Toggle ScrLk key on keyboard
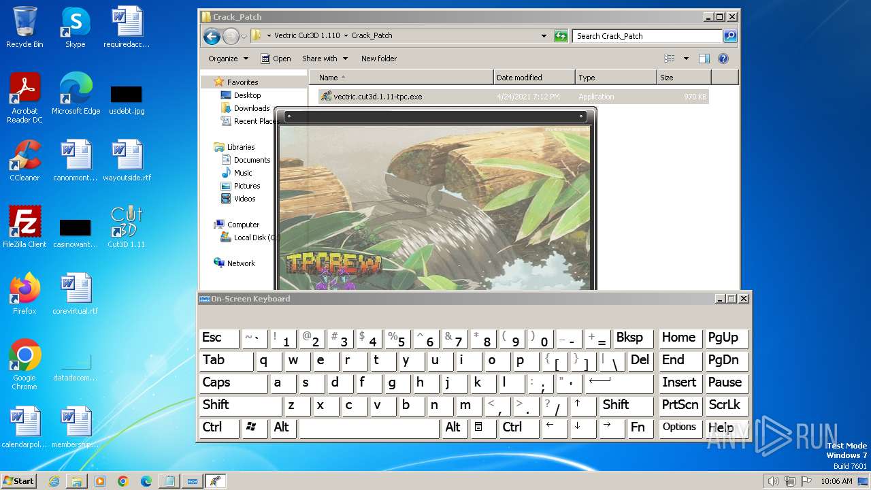The height and width of the screenshot is (490, 871). point(727,405)
